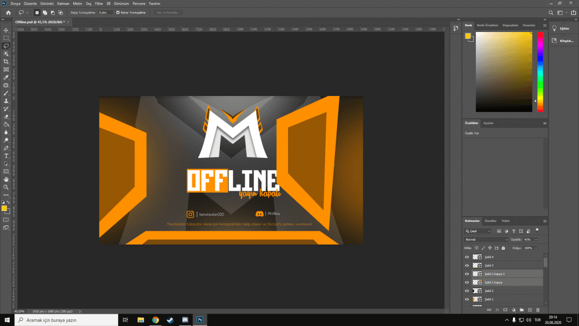Click the Seç ve Maskele button
579x326 pixels.
pyautogui.click(x=168, y=12)
